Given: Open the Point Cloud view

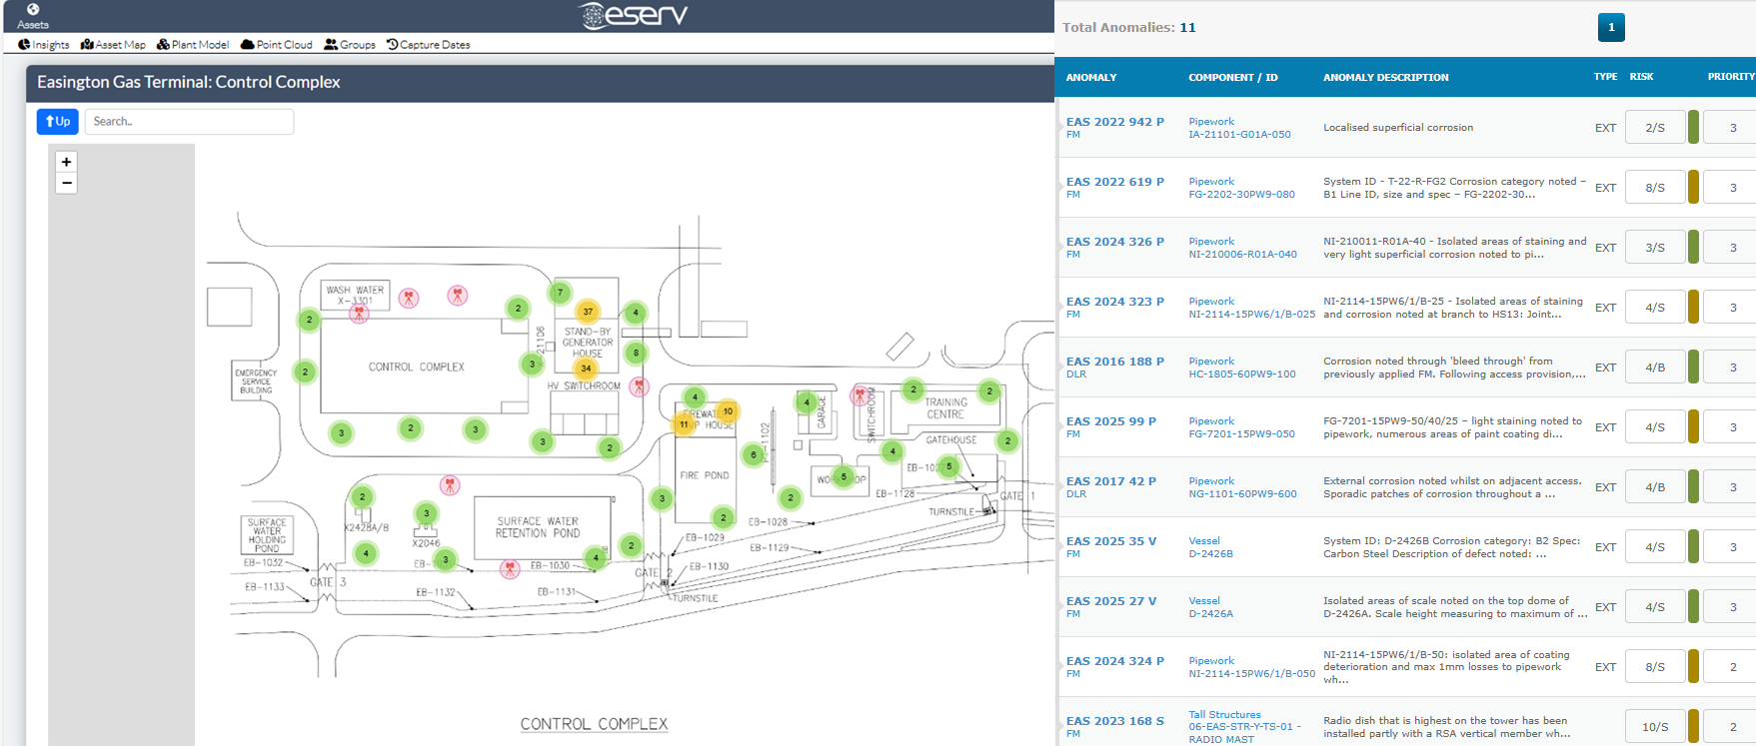Looking at the screenshot, I should click(277, 44).
